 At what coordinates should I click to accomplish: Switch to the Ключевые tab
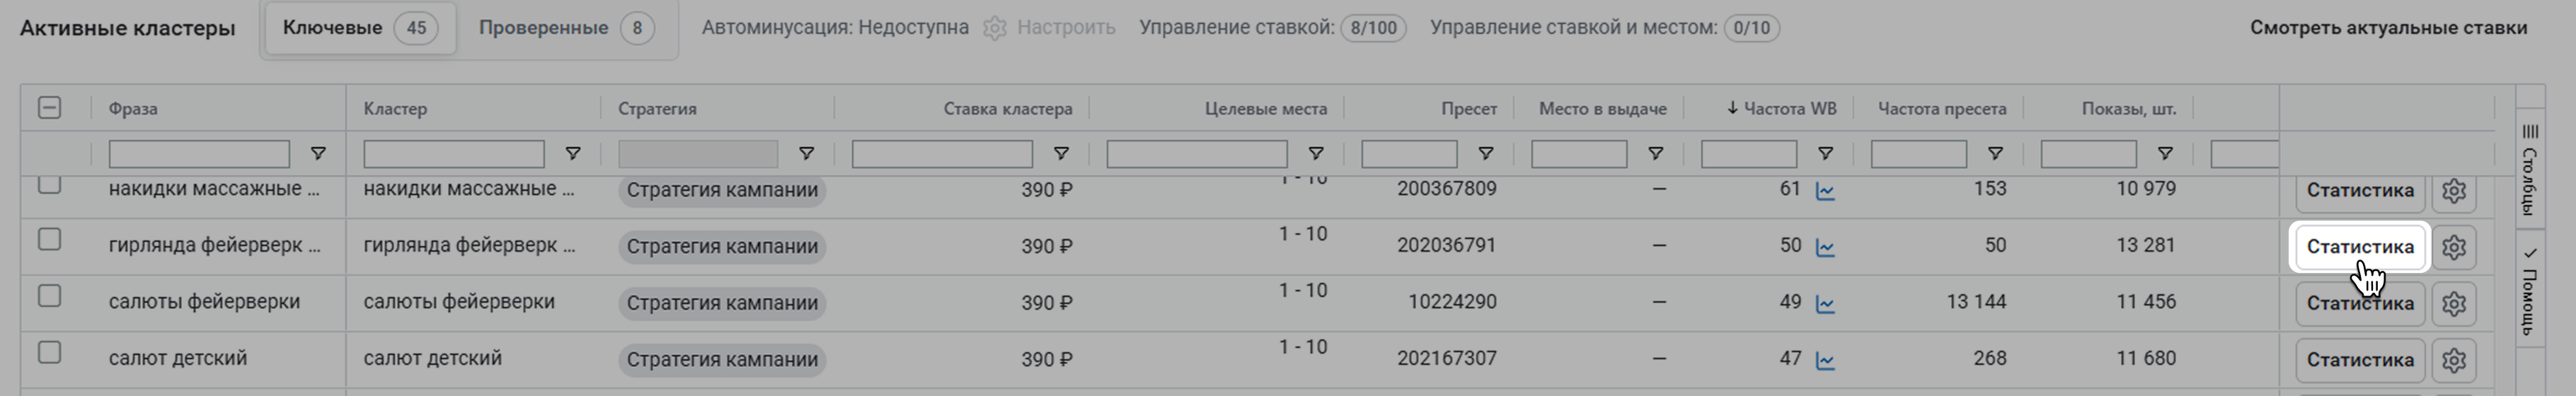click(x=359, y=28)
